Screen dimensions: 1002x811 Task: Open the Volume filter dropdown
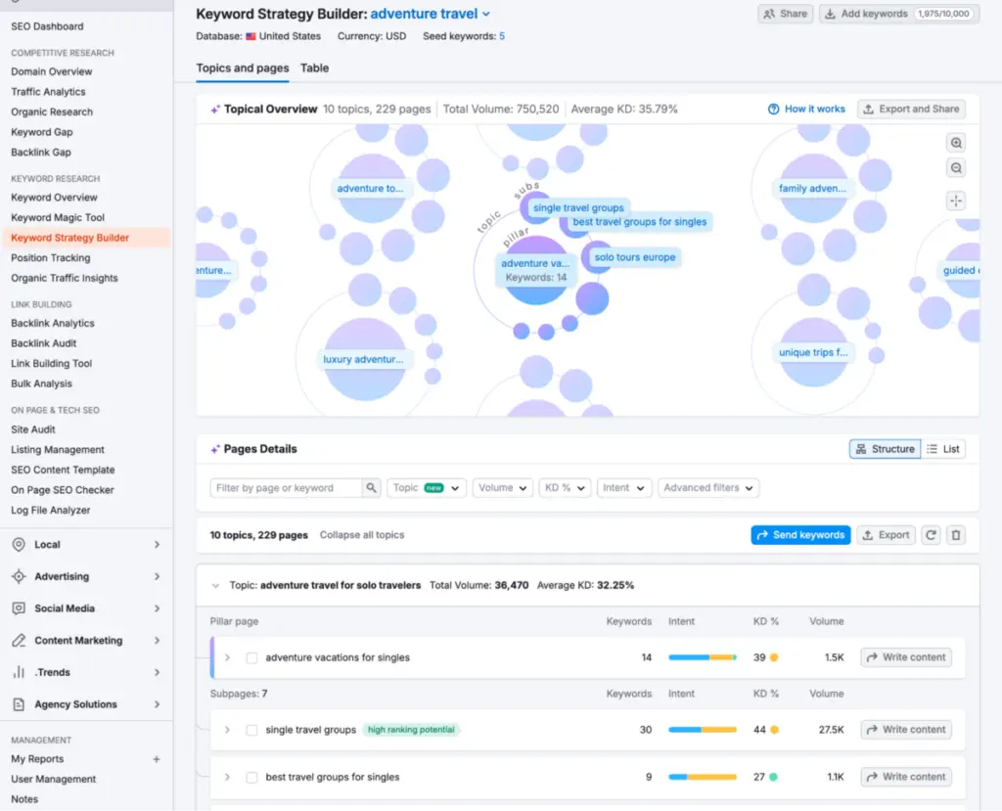coord(503,488)
